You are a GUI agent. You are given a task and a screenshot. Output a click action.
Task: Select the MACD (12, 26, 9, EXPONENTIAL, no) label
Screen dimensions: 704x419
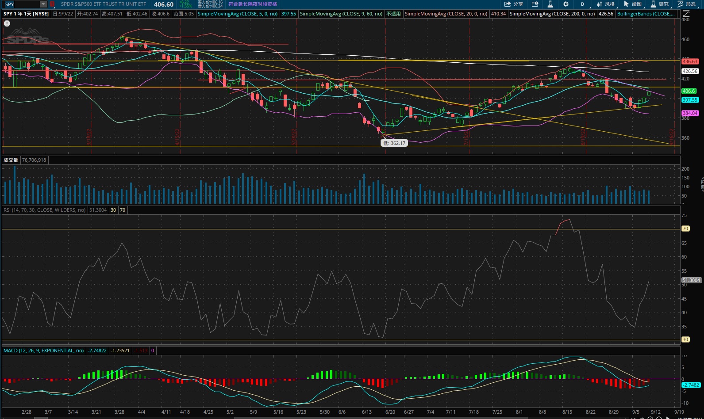tap(43, 350)
